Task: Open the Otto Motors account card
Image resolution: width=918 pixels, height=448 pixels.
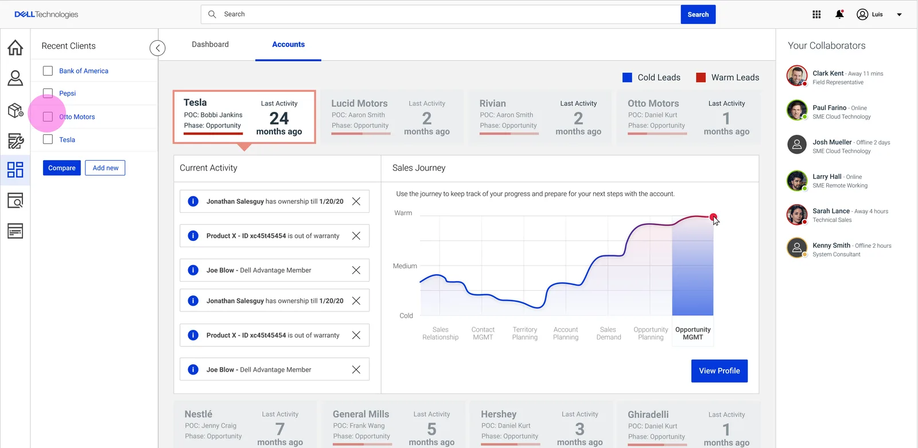Action: coord(687,117)
